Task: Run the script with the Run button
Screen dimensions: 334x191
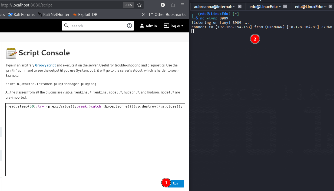Action: (176, 183)
